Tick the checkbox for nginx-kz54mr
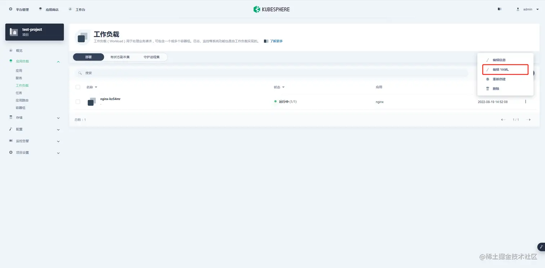Viewport: 545px width, 268px height. tap(78, 102)
